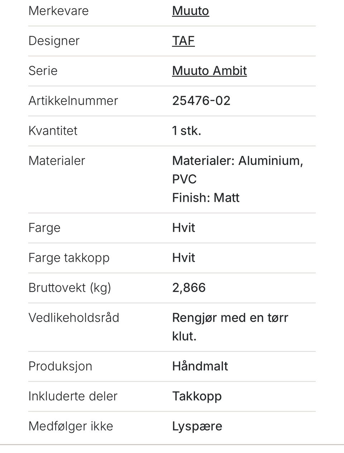Click the Rengjør med en tørr klut text
The height and width of the screenshot is (453, 344).
(230, 327)
